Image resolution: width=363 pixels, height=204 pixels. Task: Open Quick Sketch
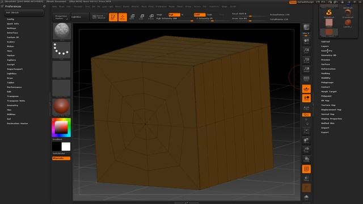tap(99, 17)
